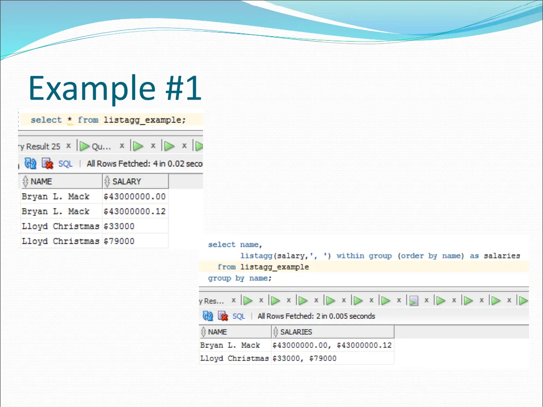The height and width of the screenshot is (407, 543).
Task: Click the SALARY column header
Action: tap(136, 181)
